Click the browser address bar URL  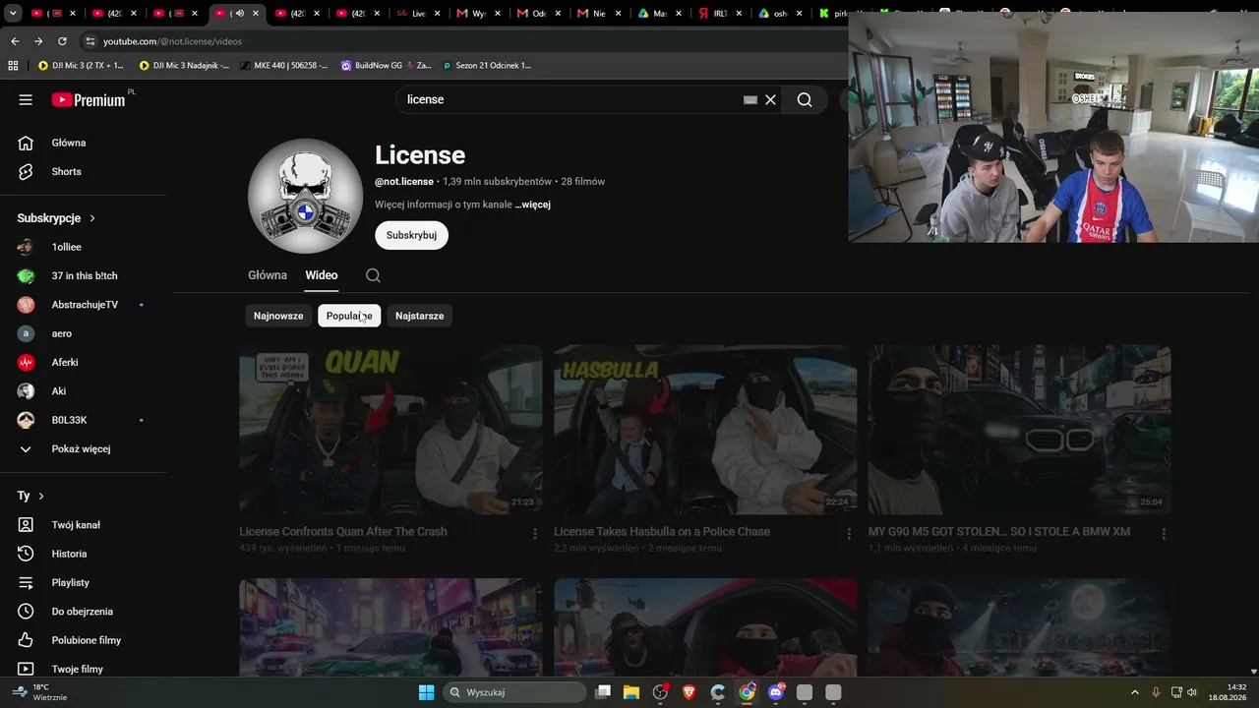click(x=172, y=41)
